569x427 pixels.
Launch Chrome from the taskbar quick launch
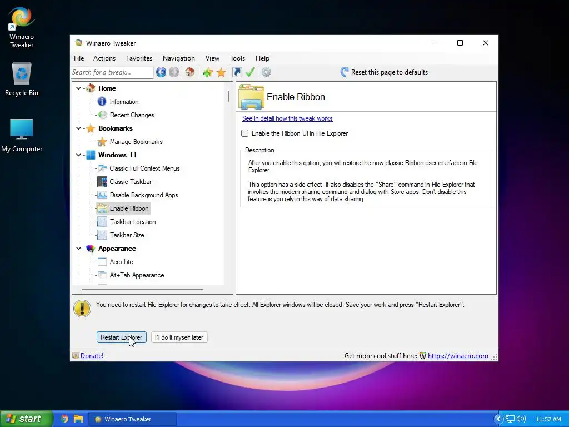click(x=64, y=419)
